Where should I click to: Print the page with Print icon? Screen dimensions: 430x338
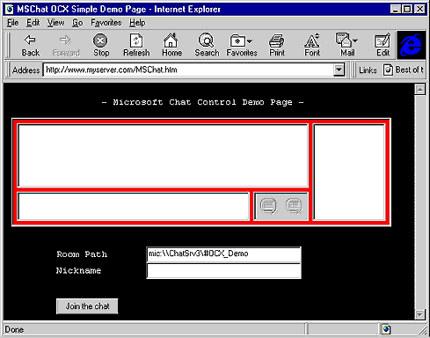click(277, 45)
